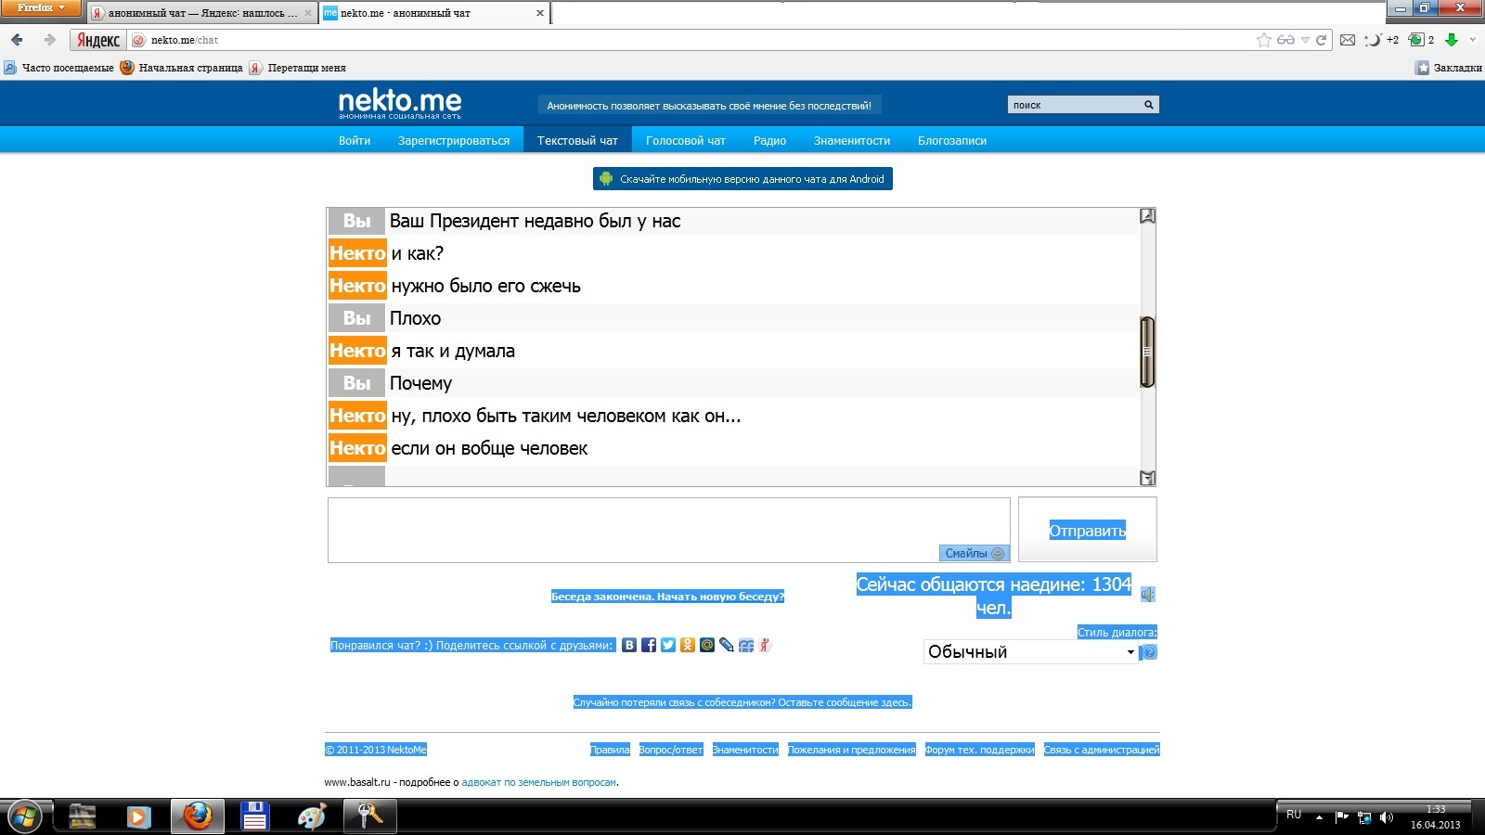The width and height of the screenshot is (1485, 835).
Task: Click the Отправить send button
Action: (1088, 530)
